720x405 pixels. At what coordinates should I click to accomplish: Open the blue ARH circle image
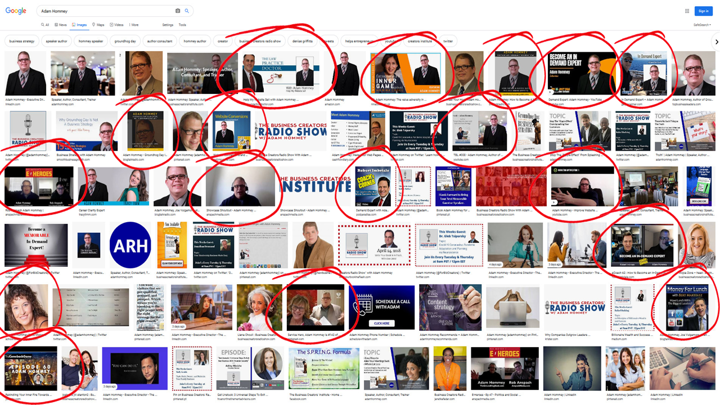coord(130,245)
